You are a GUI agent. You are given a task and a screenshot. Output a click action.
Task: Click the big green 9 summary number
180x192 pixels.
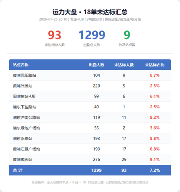tap(127, 35)
